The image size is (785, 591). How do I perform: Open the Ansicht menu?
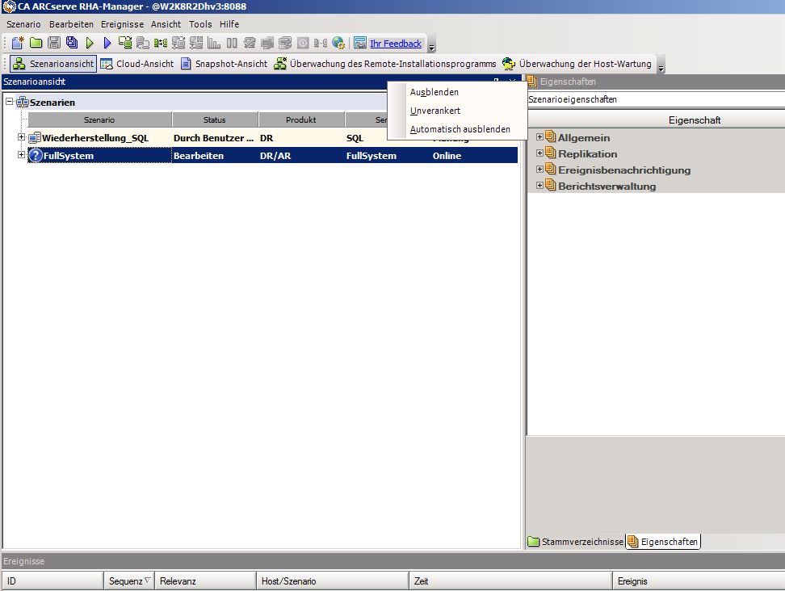[x=166, y=24]
